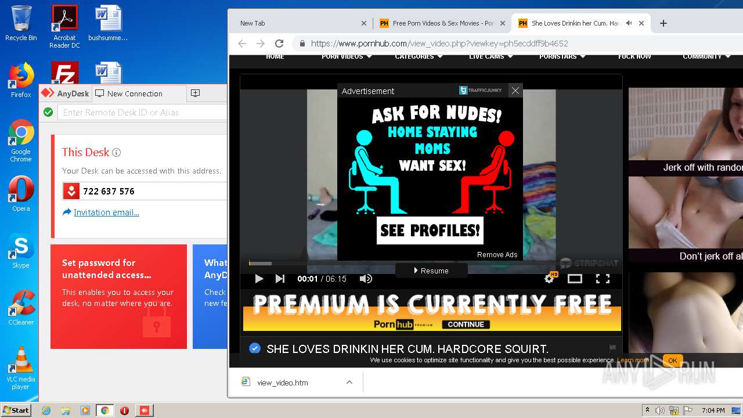The width and height of the screenshot is (743, 418).
Task: Launch VLC media player from the desktop
Action: [21, 368]
